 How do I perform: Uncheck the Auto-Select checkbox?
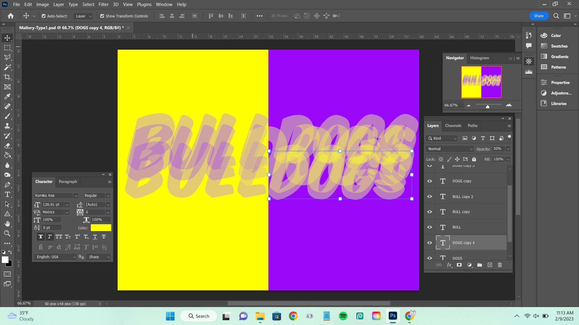(43, 16)
